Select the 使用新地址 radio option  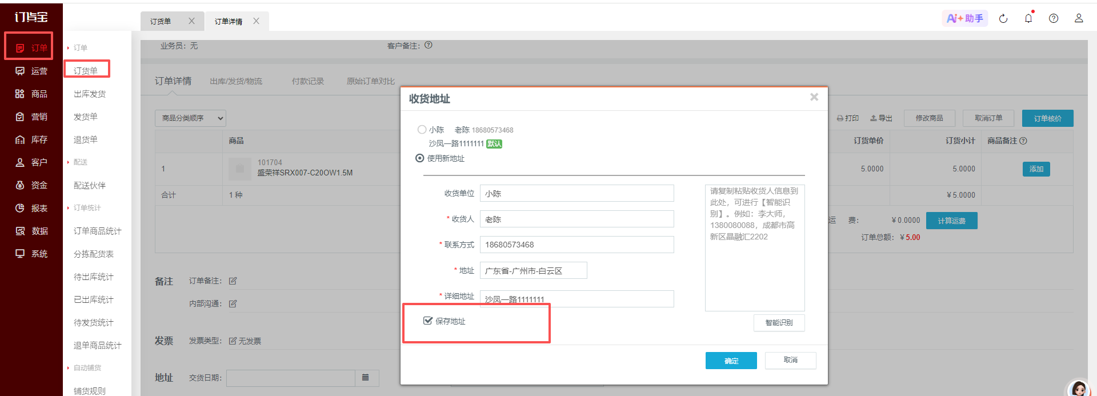click(x=420, y=158)
